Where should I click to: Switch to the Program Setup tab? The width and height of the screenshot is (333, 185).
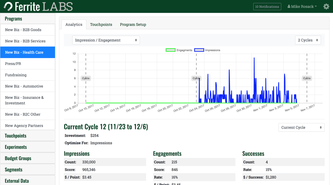[133, 25]
